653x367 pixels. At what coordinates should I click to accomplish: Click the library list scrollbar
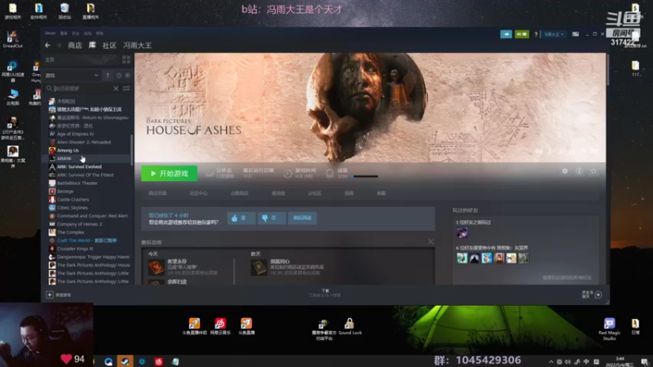coord(132,150)
